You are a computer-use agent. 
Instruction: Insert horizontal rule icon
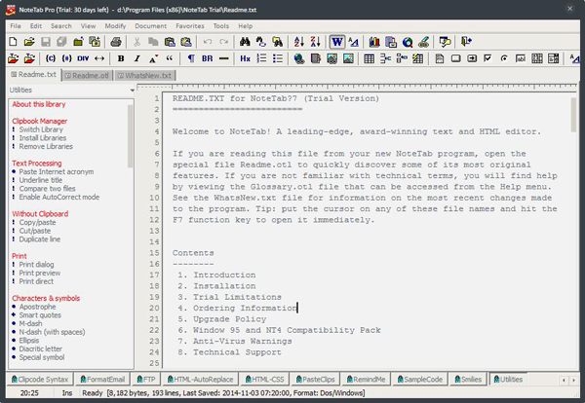pyautogui.click(x=224, y=58)
